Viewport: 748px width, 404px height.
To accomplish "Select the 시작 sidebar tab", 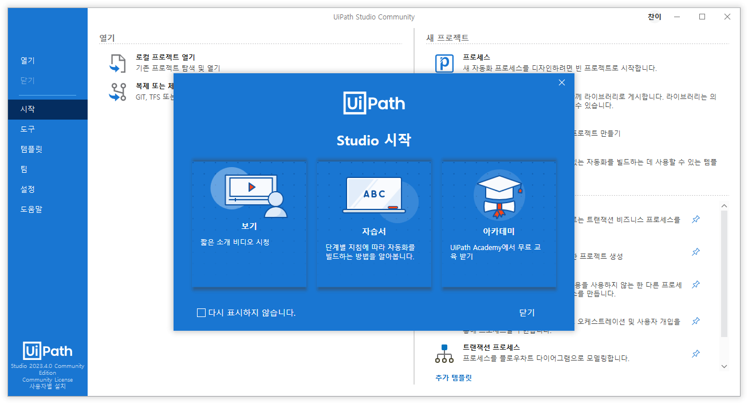I will tap(48, 109).
